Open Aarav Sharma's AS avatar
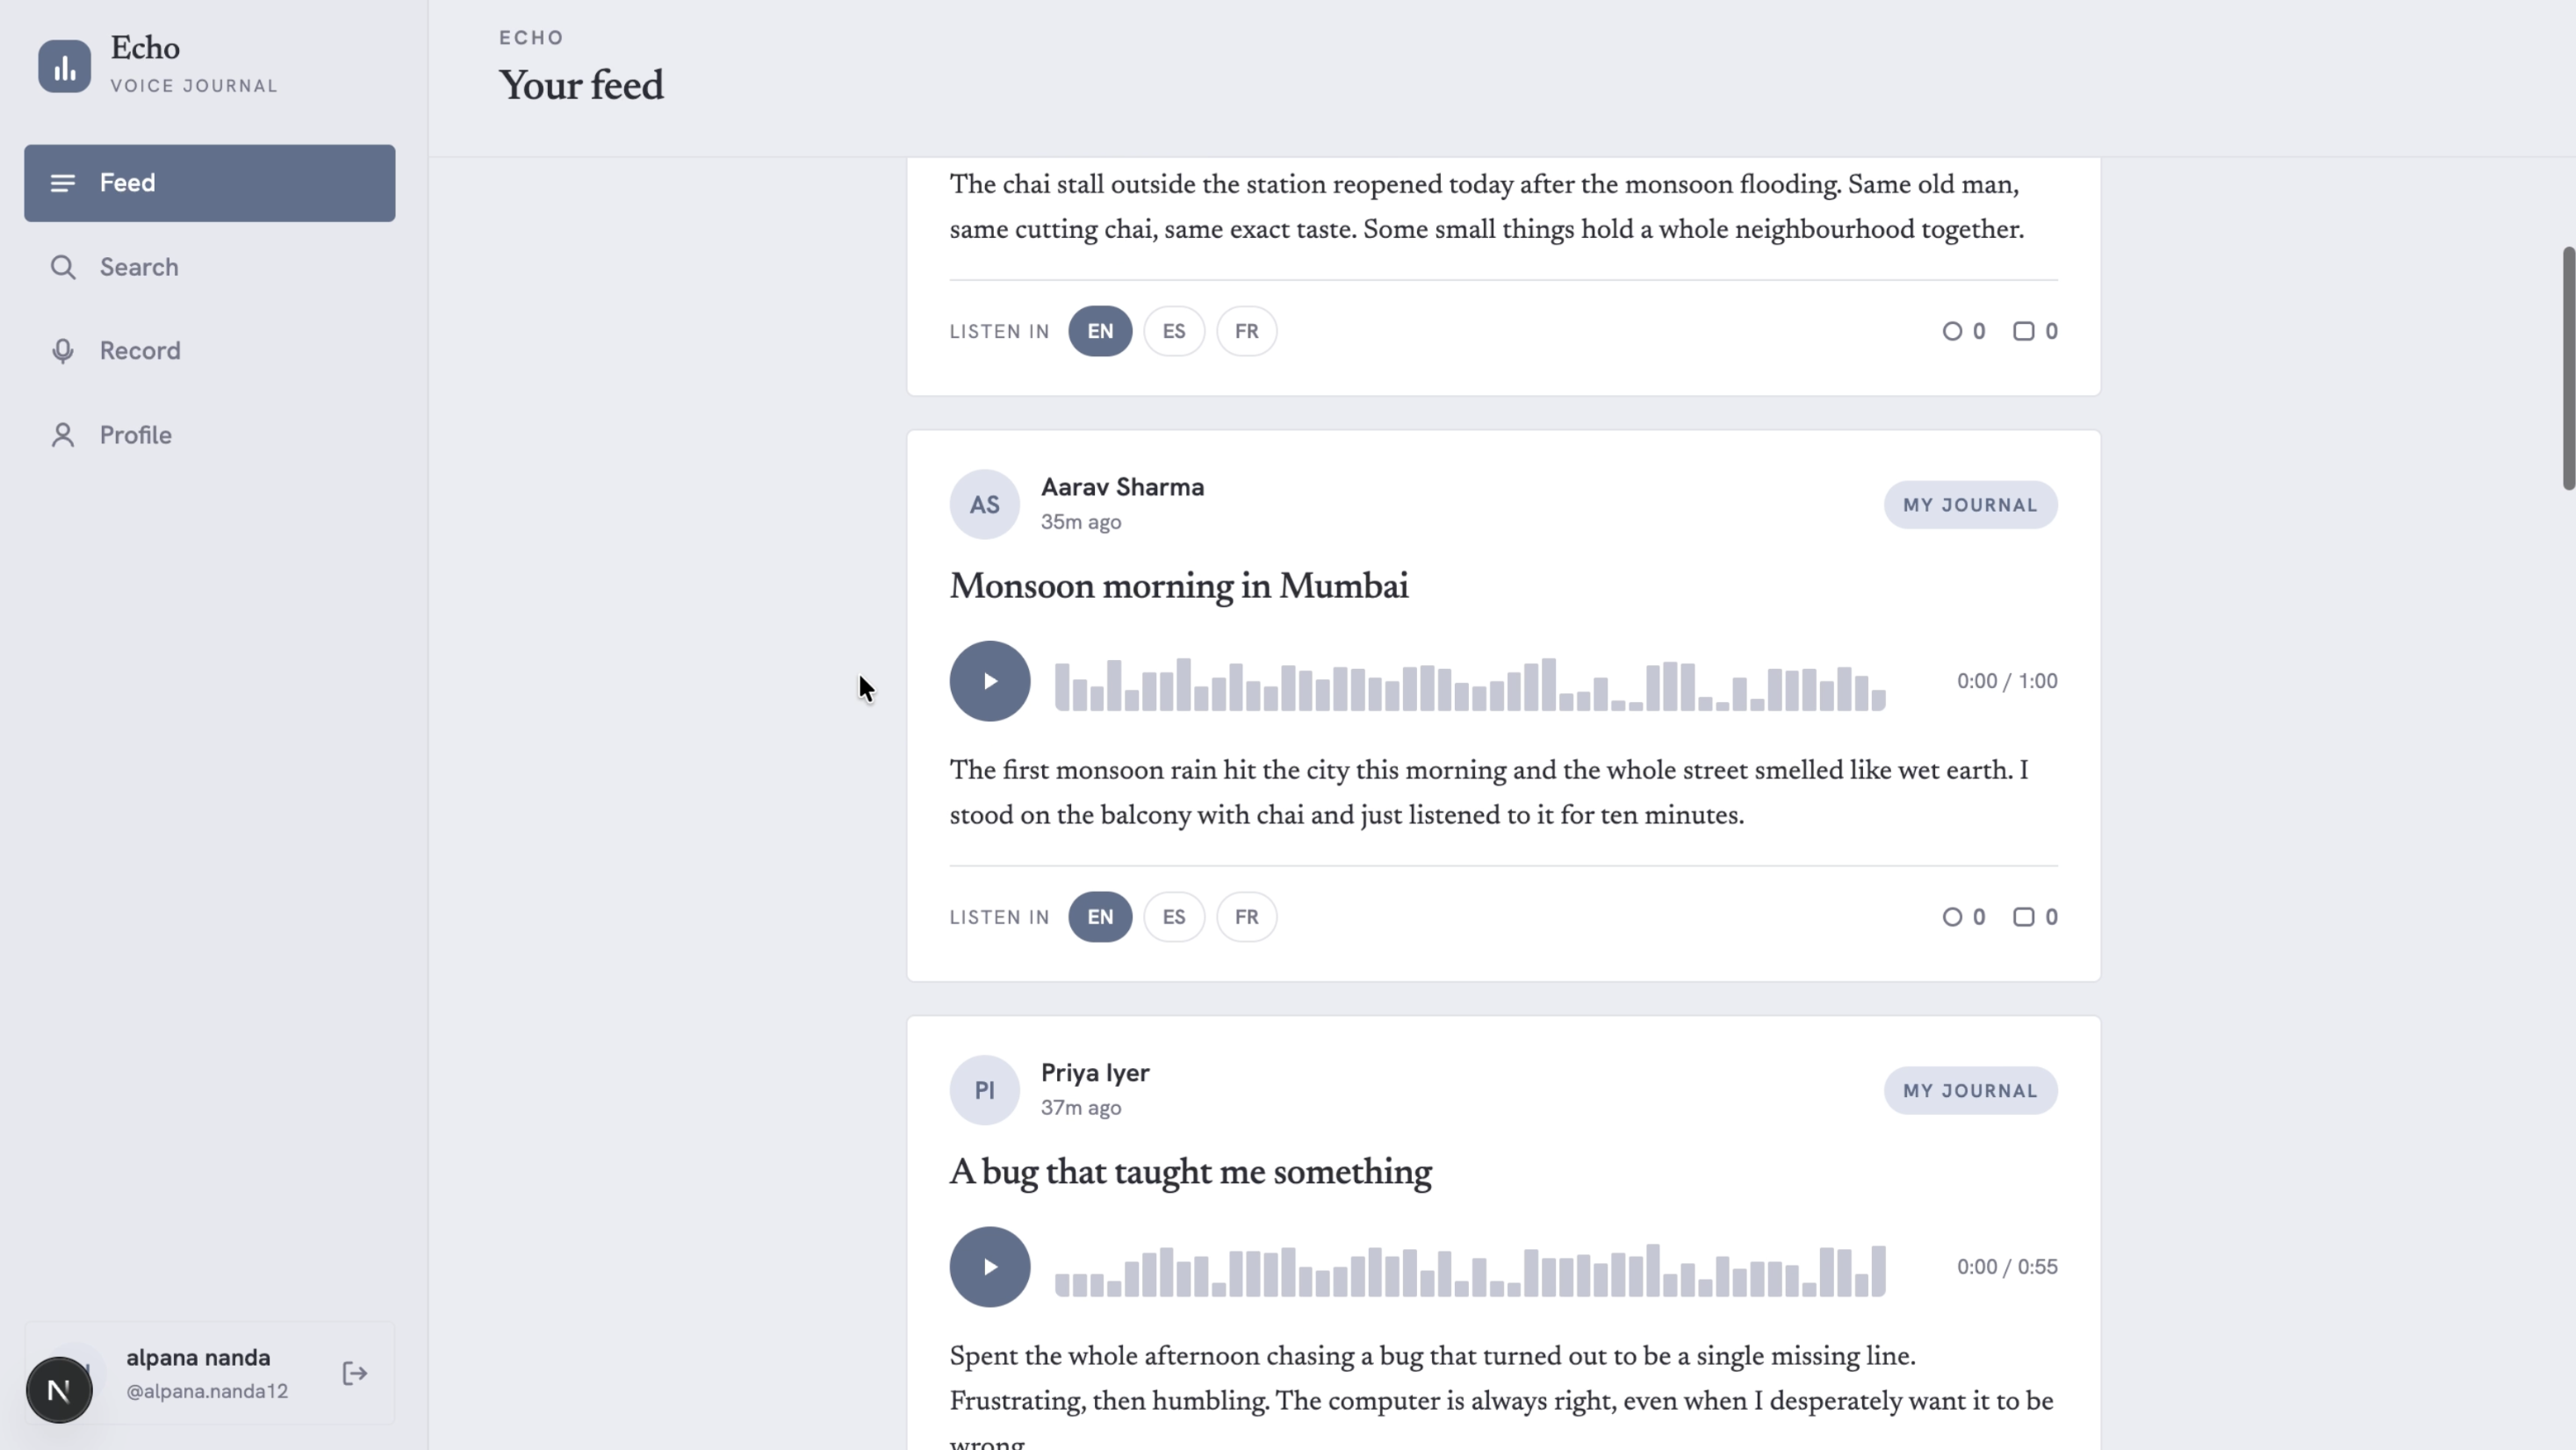This screenshot has width=2576, height=1450. [984, 505]
